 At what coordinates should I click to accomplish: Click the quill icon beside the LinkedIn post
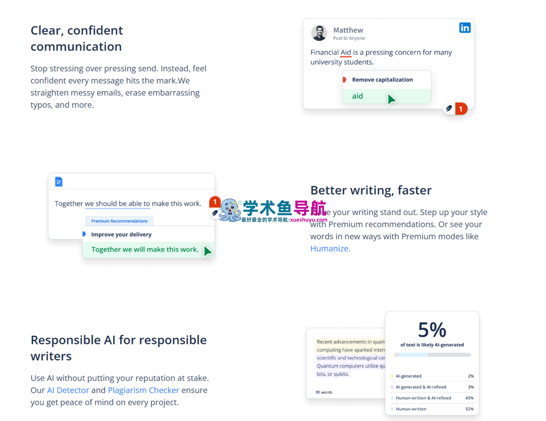(449, 109)
